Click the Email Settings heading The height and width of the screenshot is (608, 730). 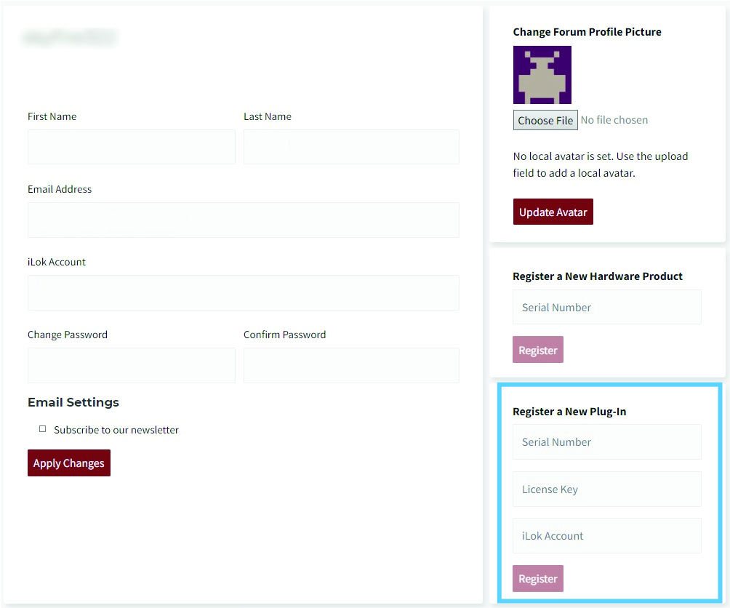tap(73, 402)
